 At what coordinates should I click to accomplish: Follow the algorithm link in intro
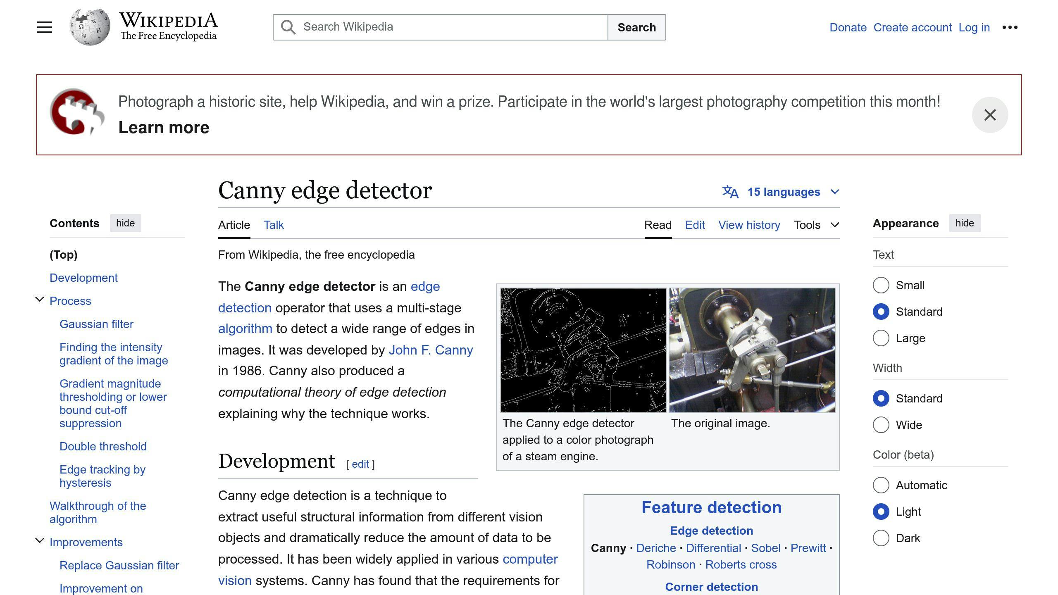(245, 329)
